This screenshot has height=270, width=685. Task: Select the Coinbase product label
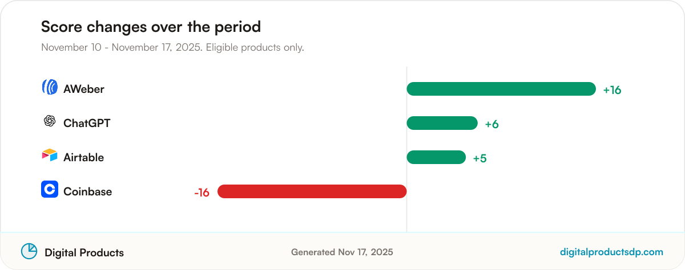pyautogui.click(x=88, y=191)
